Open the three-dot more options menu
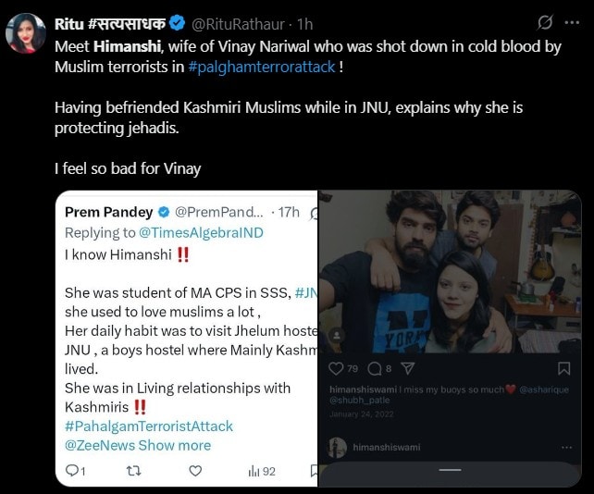The height and width of the screenshot is (494, 594). tap(572, 23)
